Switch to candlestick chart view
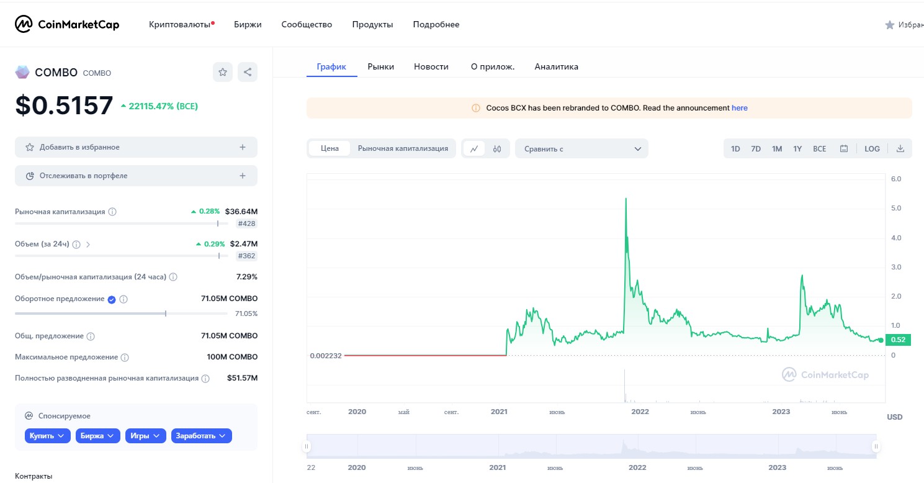 tap(497, 149)
